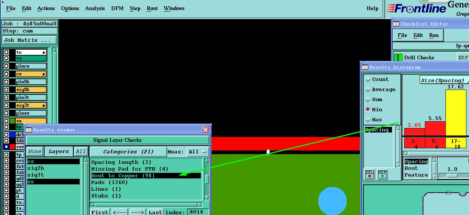Click the to layer edit marker icon

44,53
